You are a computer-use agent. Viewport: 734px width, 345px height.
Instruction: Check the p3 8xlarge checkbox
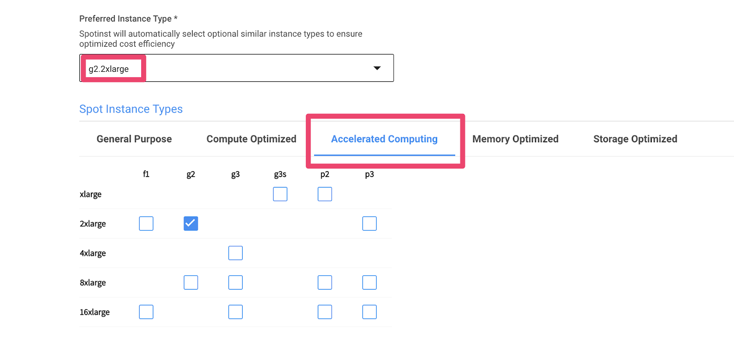tap(369, 282)
